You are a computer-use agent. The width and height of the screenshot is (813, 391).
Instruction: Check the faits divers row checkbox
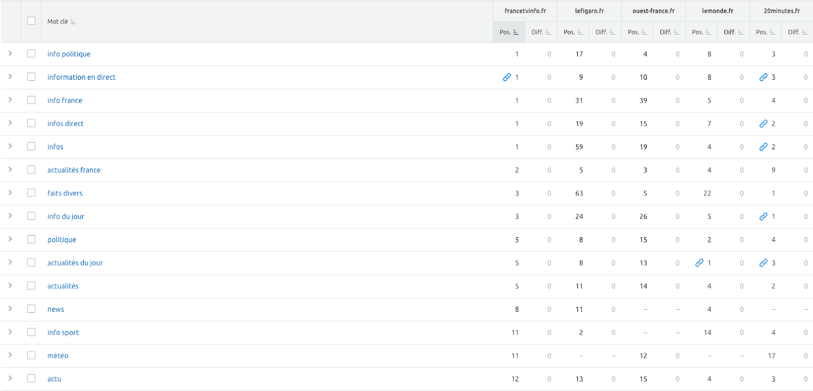(32, 193)
